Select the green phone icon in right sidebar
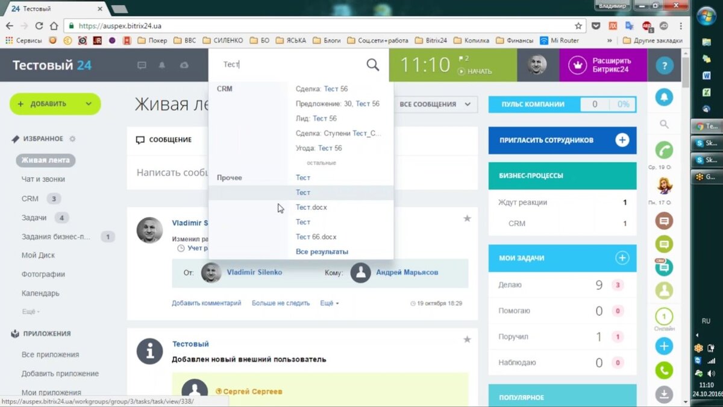The image size is (723, 407). pyautogui.click(x=664, y=370)
